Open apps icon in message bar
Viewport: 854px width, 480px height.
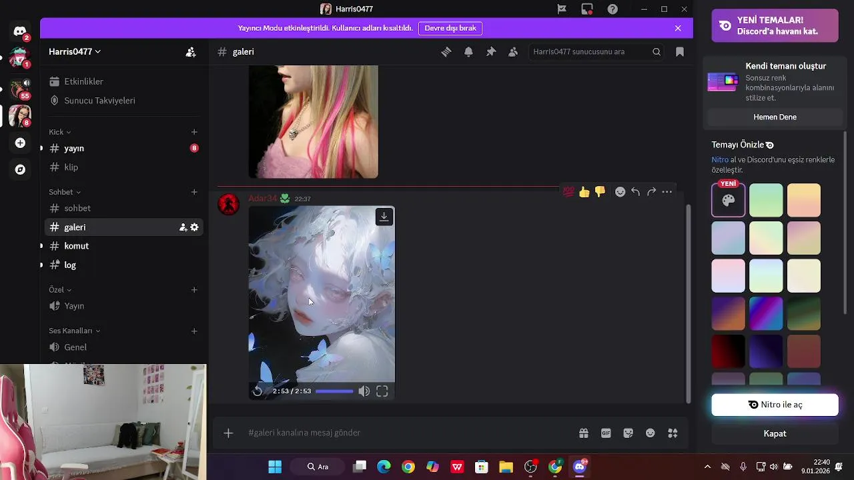point(673,433)
